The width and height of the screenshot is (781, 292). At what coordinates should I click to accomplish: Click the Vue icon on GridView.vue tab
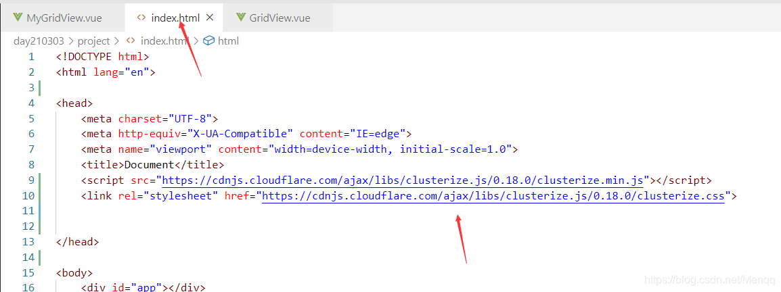tap(241, 18)
